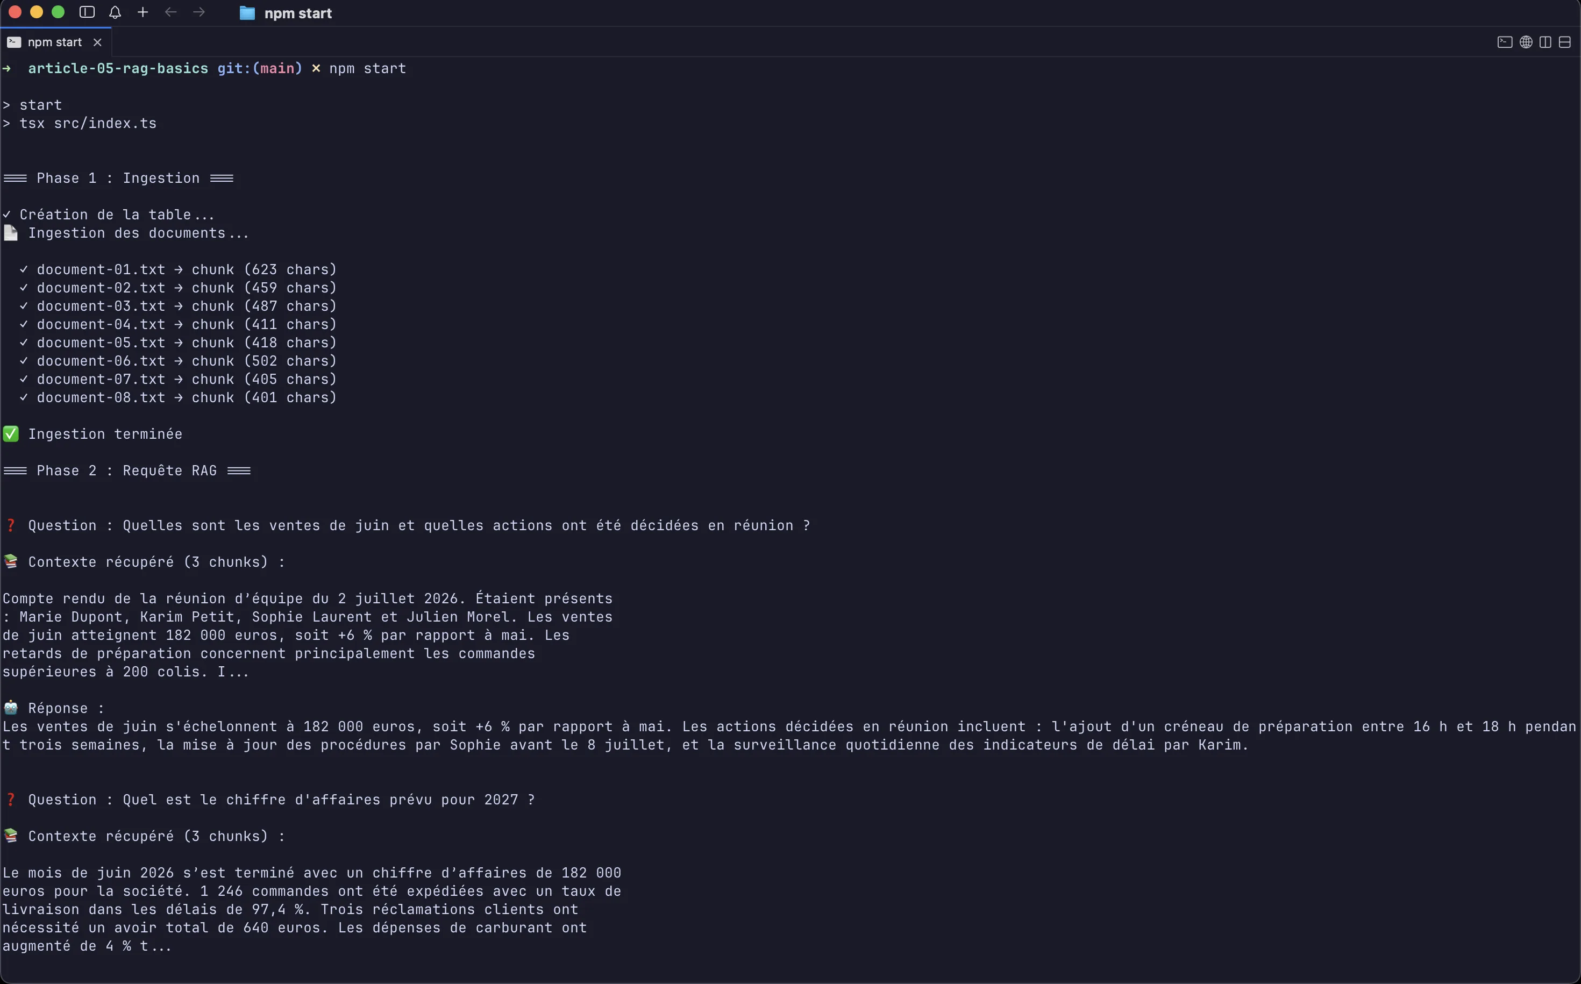Split pane horizontally into rows
This screenshot has width=1581, height=984.
click(1565, 42)
